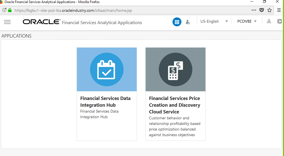This screenshot has width=284, height=156.
Task: Click the Data Integration Hub calendar icon
Action: tap(107, 69)
